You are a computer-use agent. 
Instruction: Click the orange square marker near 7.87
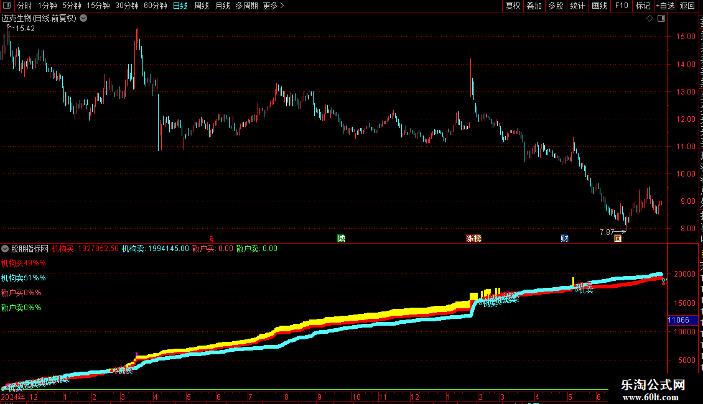click(618, 239)
